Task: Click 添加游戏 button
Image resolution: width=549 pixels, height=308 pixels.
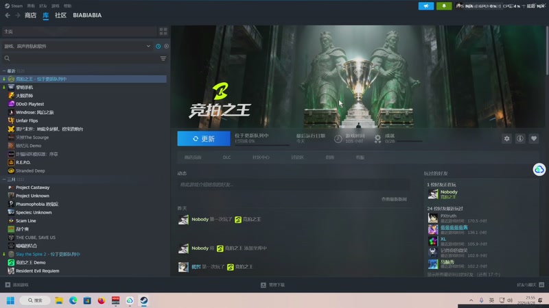Action: coord(16,285)
